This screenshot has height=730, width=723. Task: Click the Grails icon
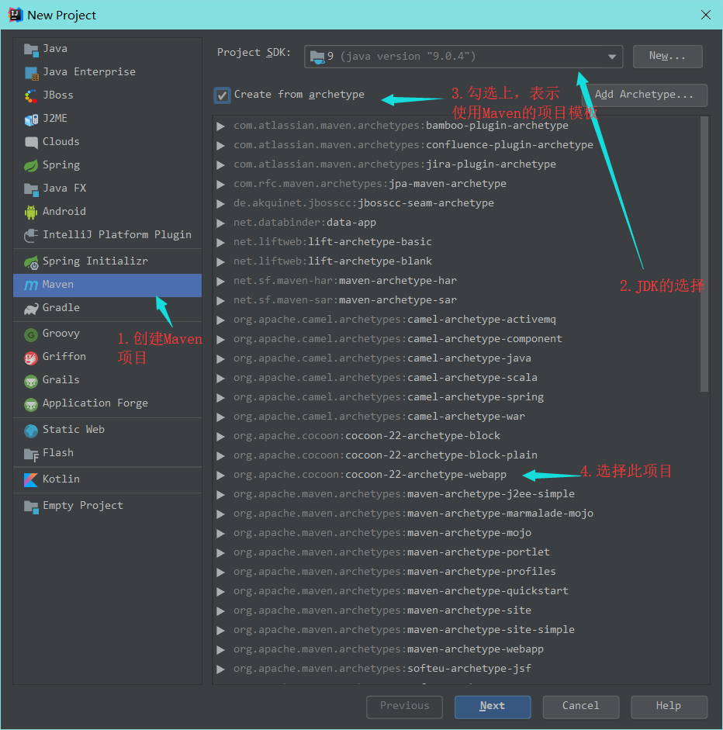[x=31, y=381]
